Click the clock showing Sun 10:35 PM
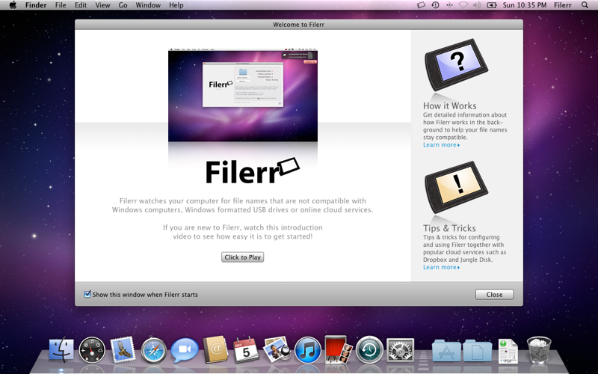The width and height of the screenshot is (598, 374). pos(525,5)
